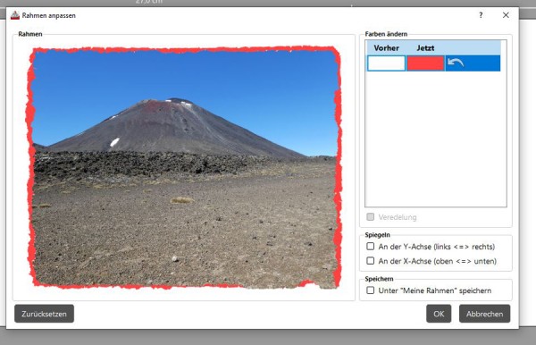536x345 pixels.
Task: Confirm changes with OK
Action: point(439,314)
